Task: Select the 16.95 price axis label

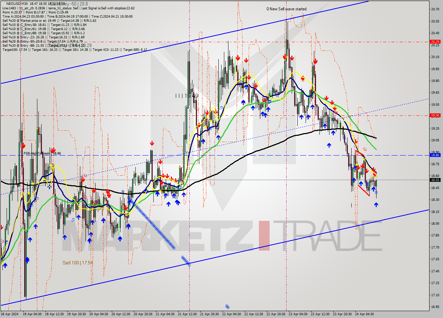Action: click(x=435, y=307)
